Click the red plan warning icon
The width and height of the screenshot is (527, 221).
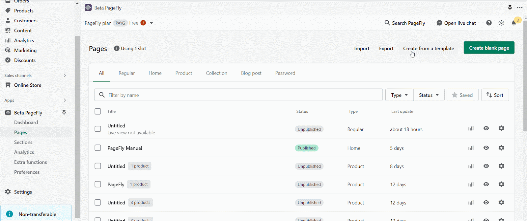(143, 23)
